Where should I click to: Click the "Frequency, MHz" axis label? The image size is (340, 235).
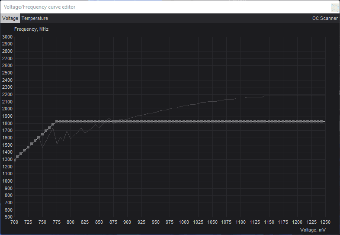pyautogui.click(x=31, y=29)
